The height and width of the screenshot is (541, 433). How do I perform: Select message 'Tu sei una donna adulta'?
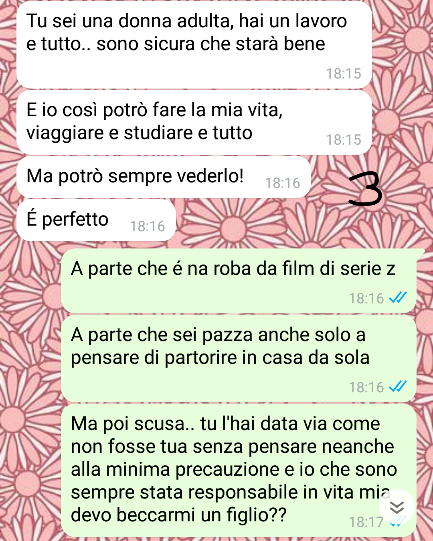pos(194,45)
